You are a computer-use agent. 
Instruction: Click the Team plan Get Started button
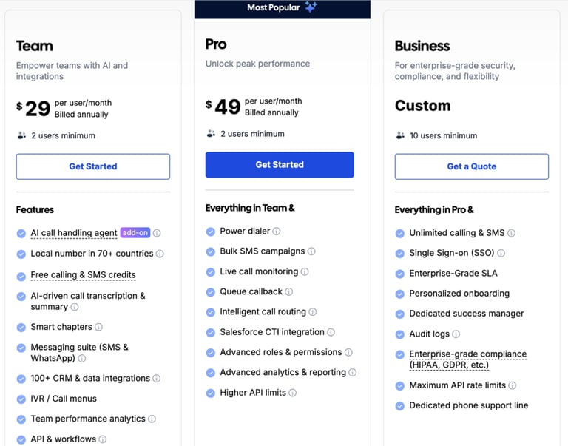[x=93, y=166]
